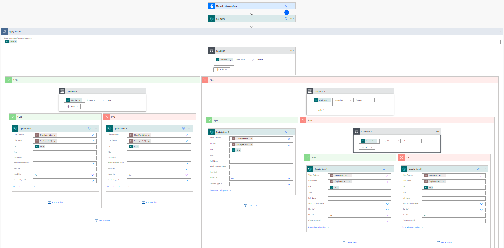Screen dimensions: 504x248
Task: Open the ellipsis menu on Update item 5
Action: 484,169
